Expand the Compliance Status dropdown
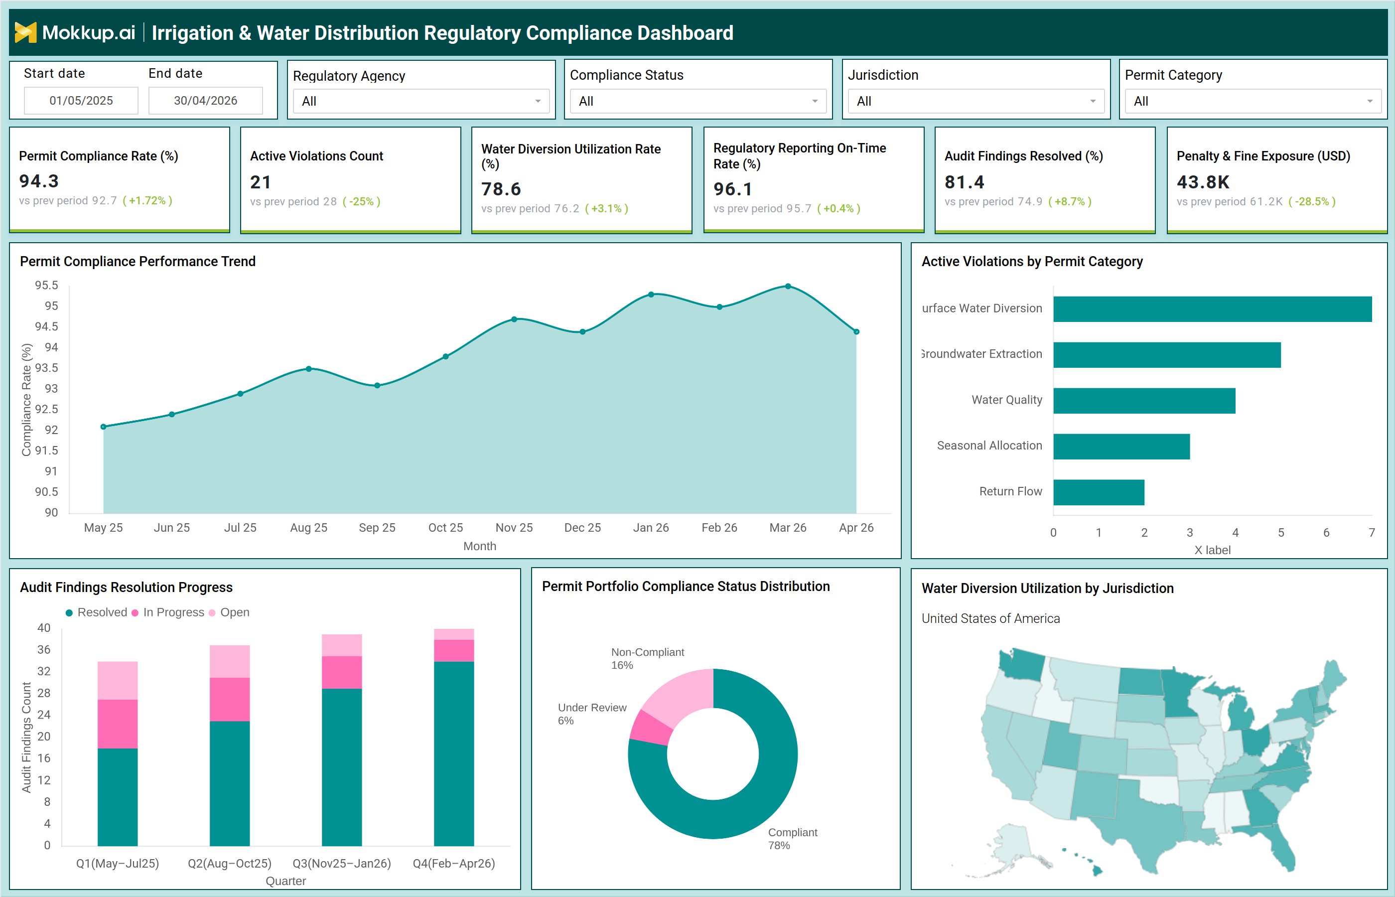Image resolution: width=1395 pixels, height=897 pixels. (698, 101)
